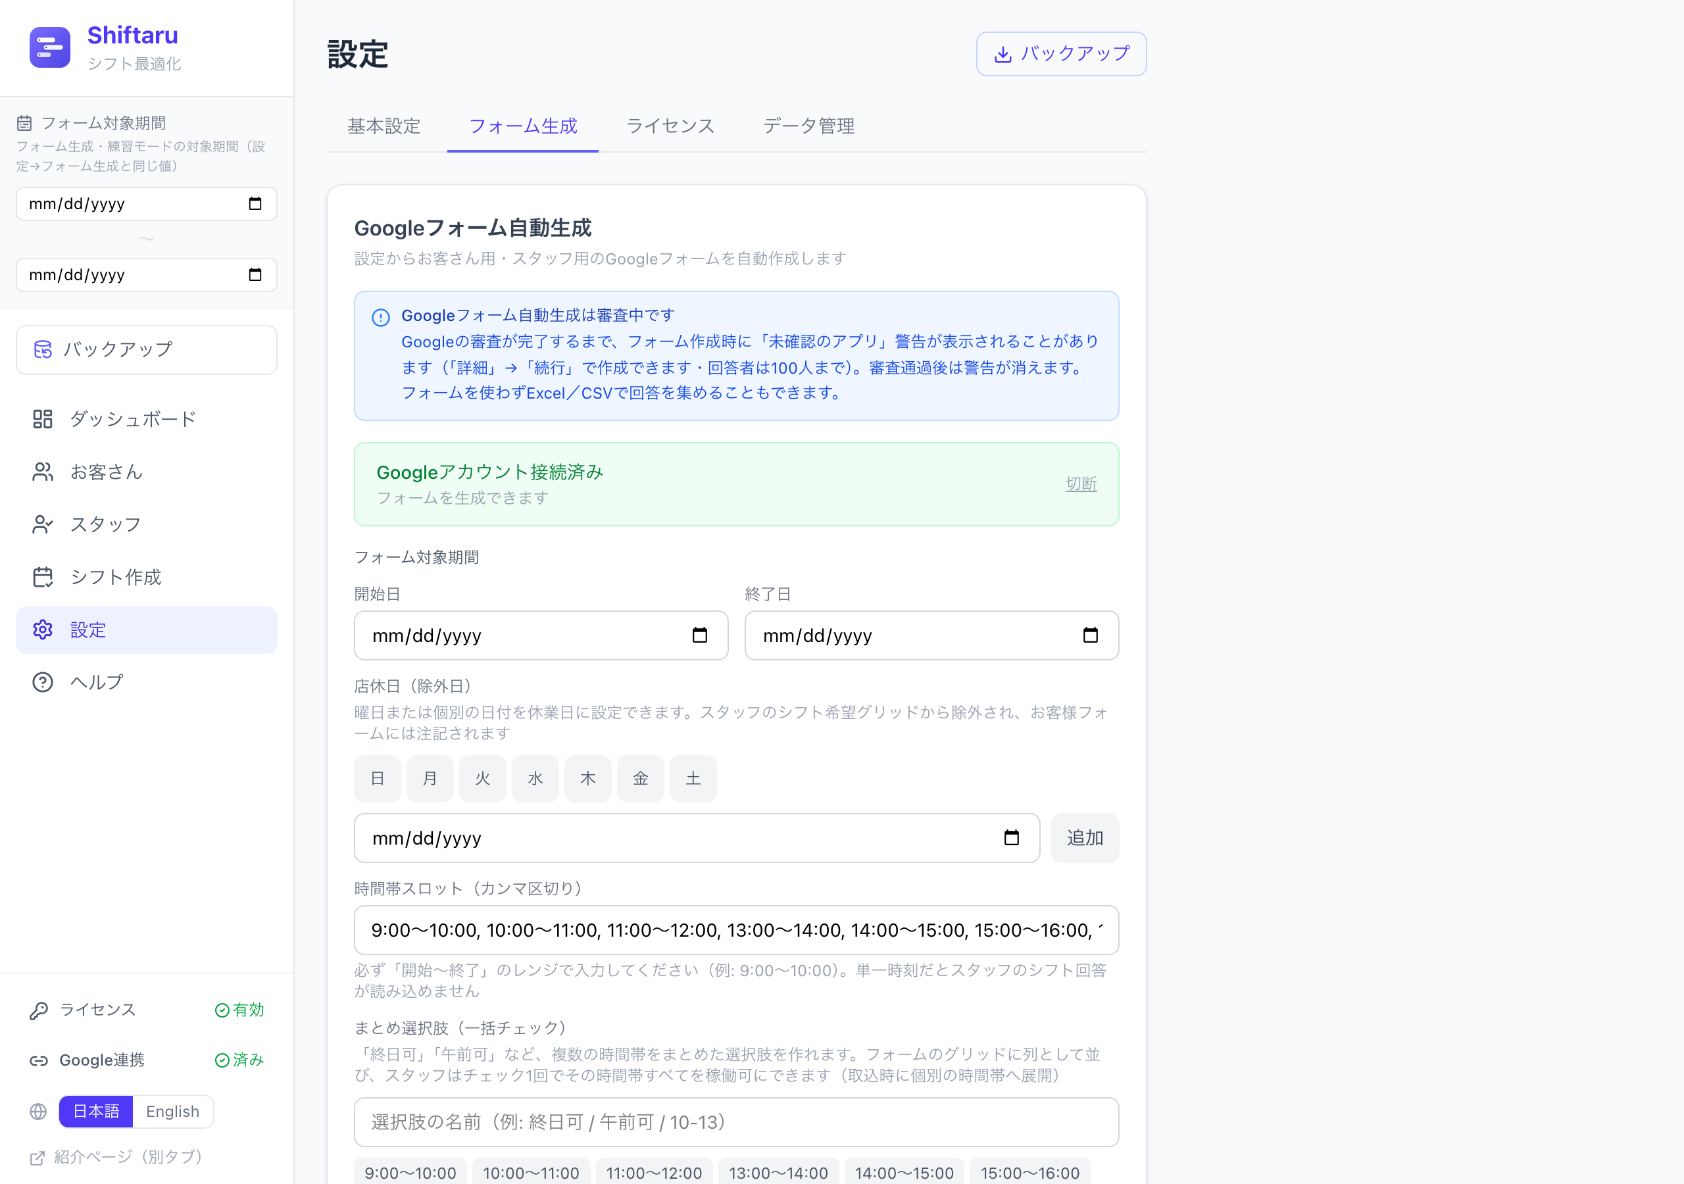Image resolution: width=1684 pixels, height=1184 pixels.
Task: Click 切断 to disconnect Google account
Action: click(1081, 484)
